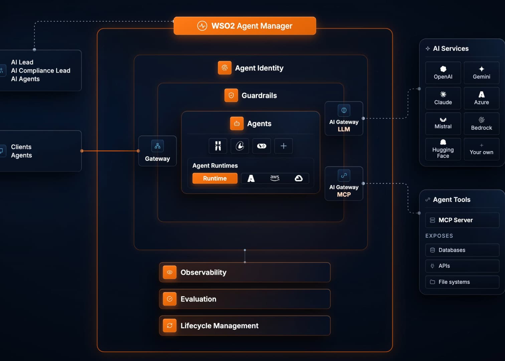The height and width of the screenshot is (361, 505).
Task: Click the plus tile in Agents row
Action: tap(284, 146)
